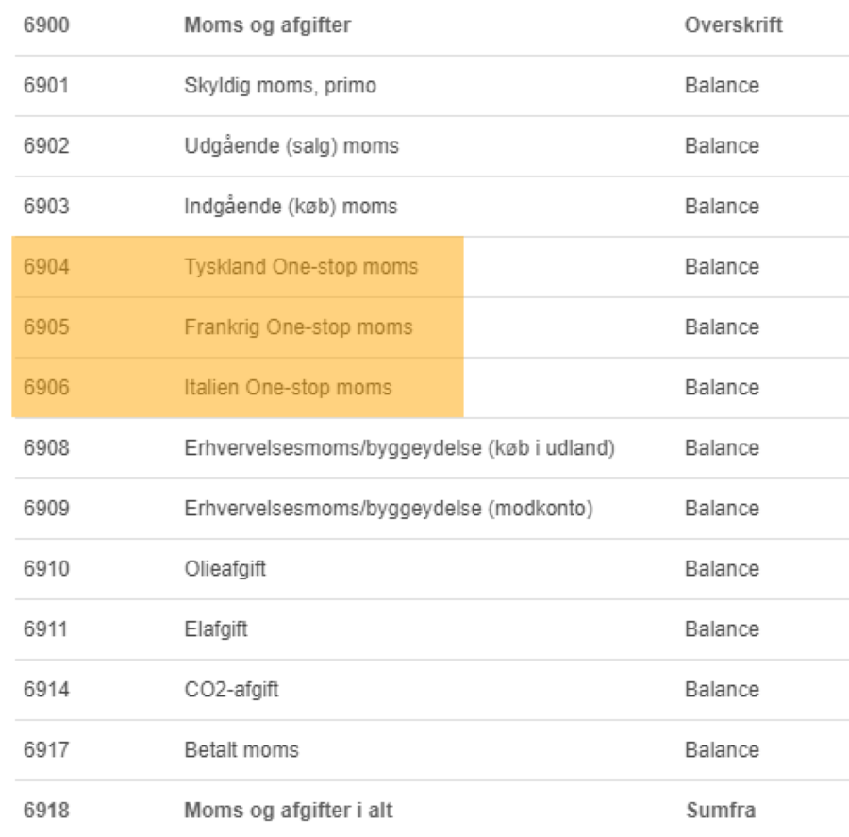The image size is (849, 837).
Task: Select Italien One-stop moms account
Action: click(x=288, y=387)
